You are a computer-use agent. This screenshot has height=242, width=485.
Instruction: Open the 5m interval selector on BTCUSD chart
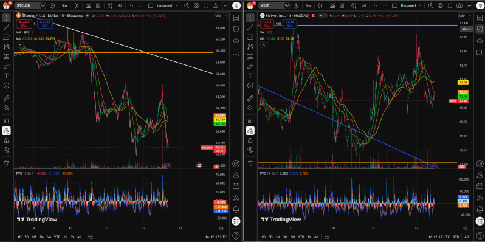coord(64,5)
